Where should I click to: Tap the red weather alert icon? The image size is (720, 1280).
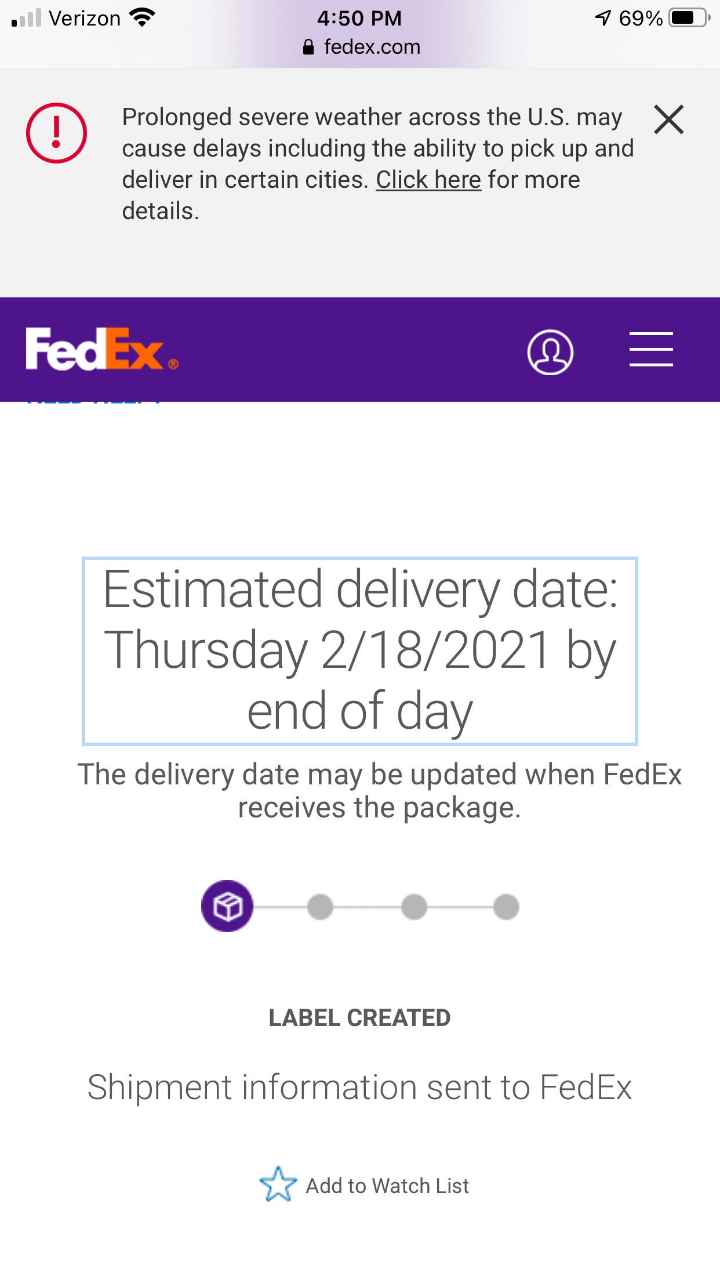(x=56, y=133)
